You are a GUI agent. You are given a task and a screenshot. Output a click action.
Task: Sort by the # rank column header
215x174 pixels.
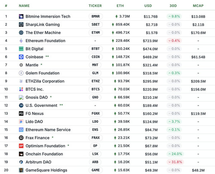(x=6, y=6)
